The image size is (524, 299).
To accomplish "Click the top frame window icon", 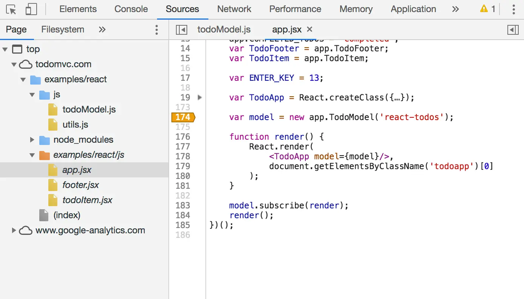I will click(x=17, y=49).
